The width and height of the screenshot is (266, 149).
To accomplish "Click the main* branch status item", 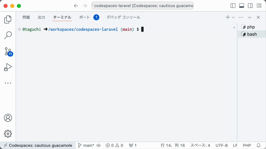I will tap(86, 145).
